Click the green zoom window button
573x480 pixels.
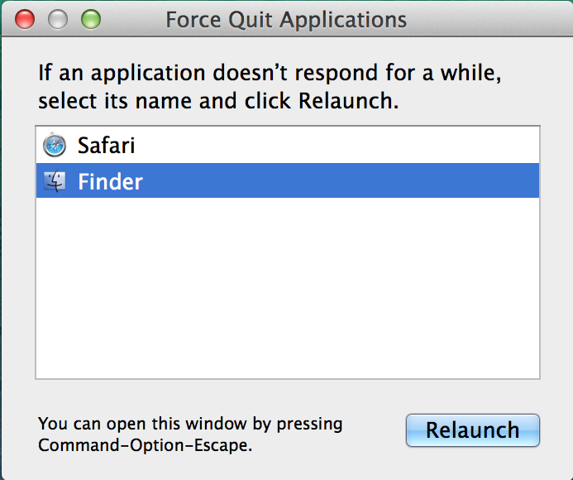(91, 19)
